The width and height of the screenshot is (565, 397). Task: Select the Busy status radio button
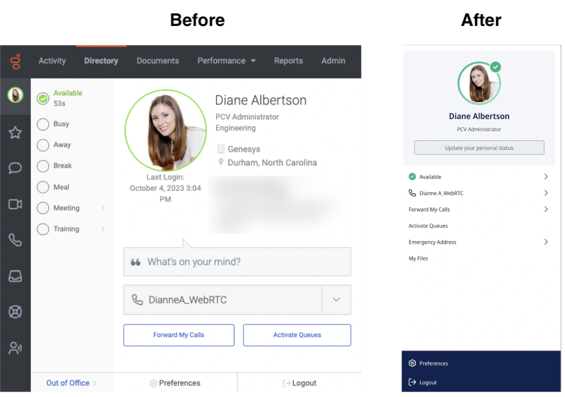[x=43, y=124]
